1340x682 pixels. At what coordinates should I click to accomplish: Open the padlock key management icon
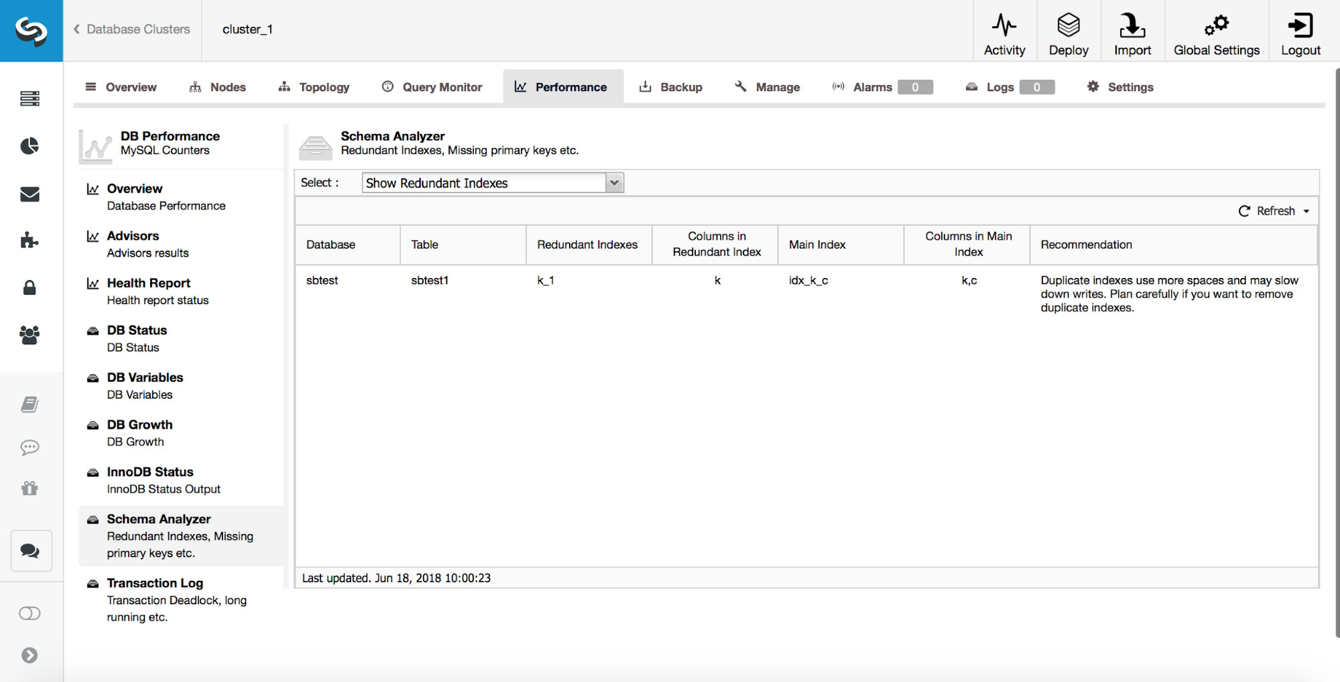click(x=29, y=287)
